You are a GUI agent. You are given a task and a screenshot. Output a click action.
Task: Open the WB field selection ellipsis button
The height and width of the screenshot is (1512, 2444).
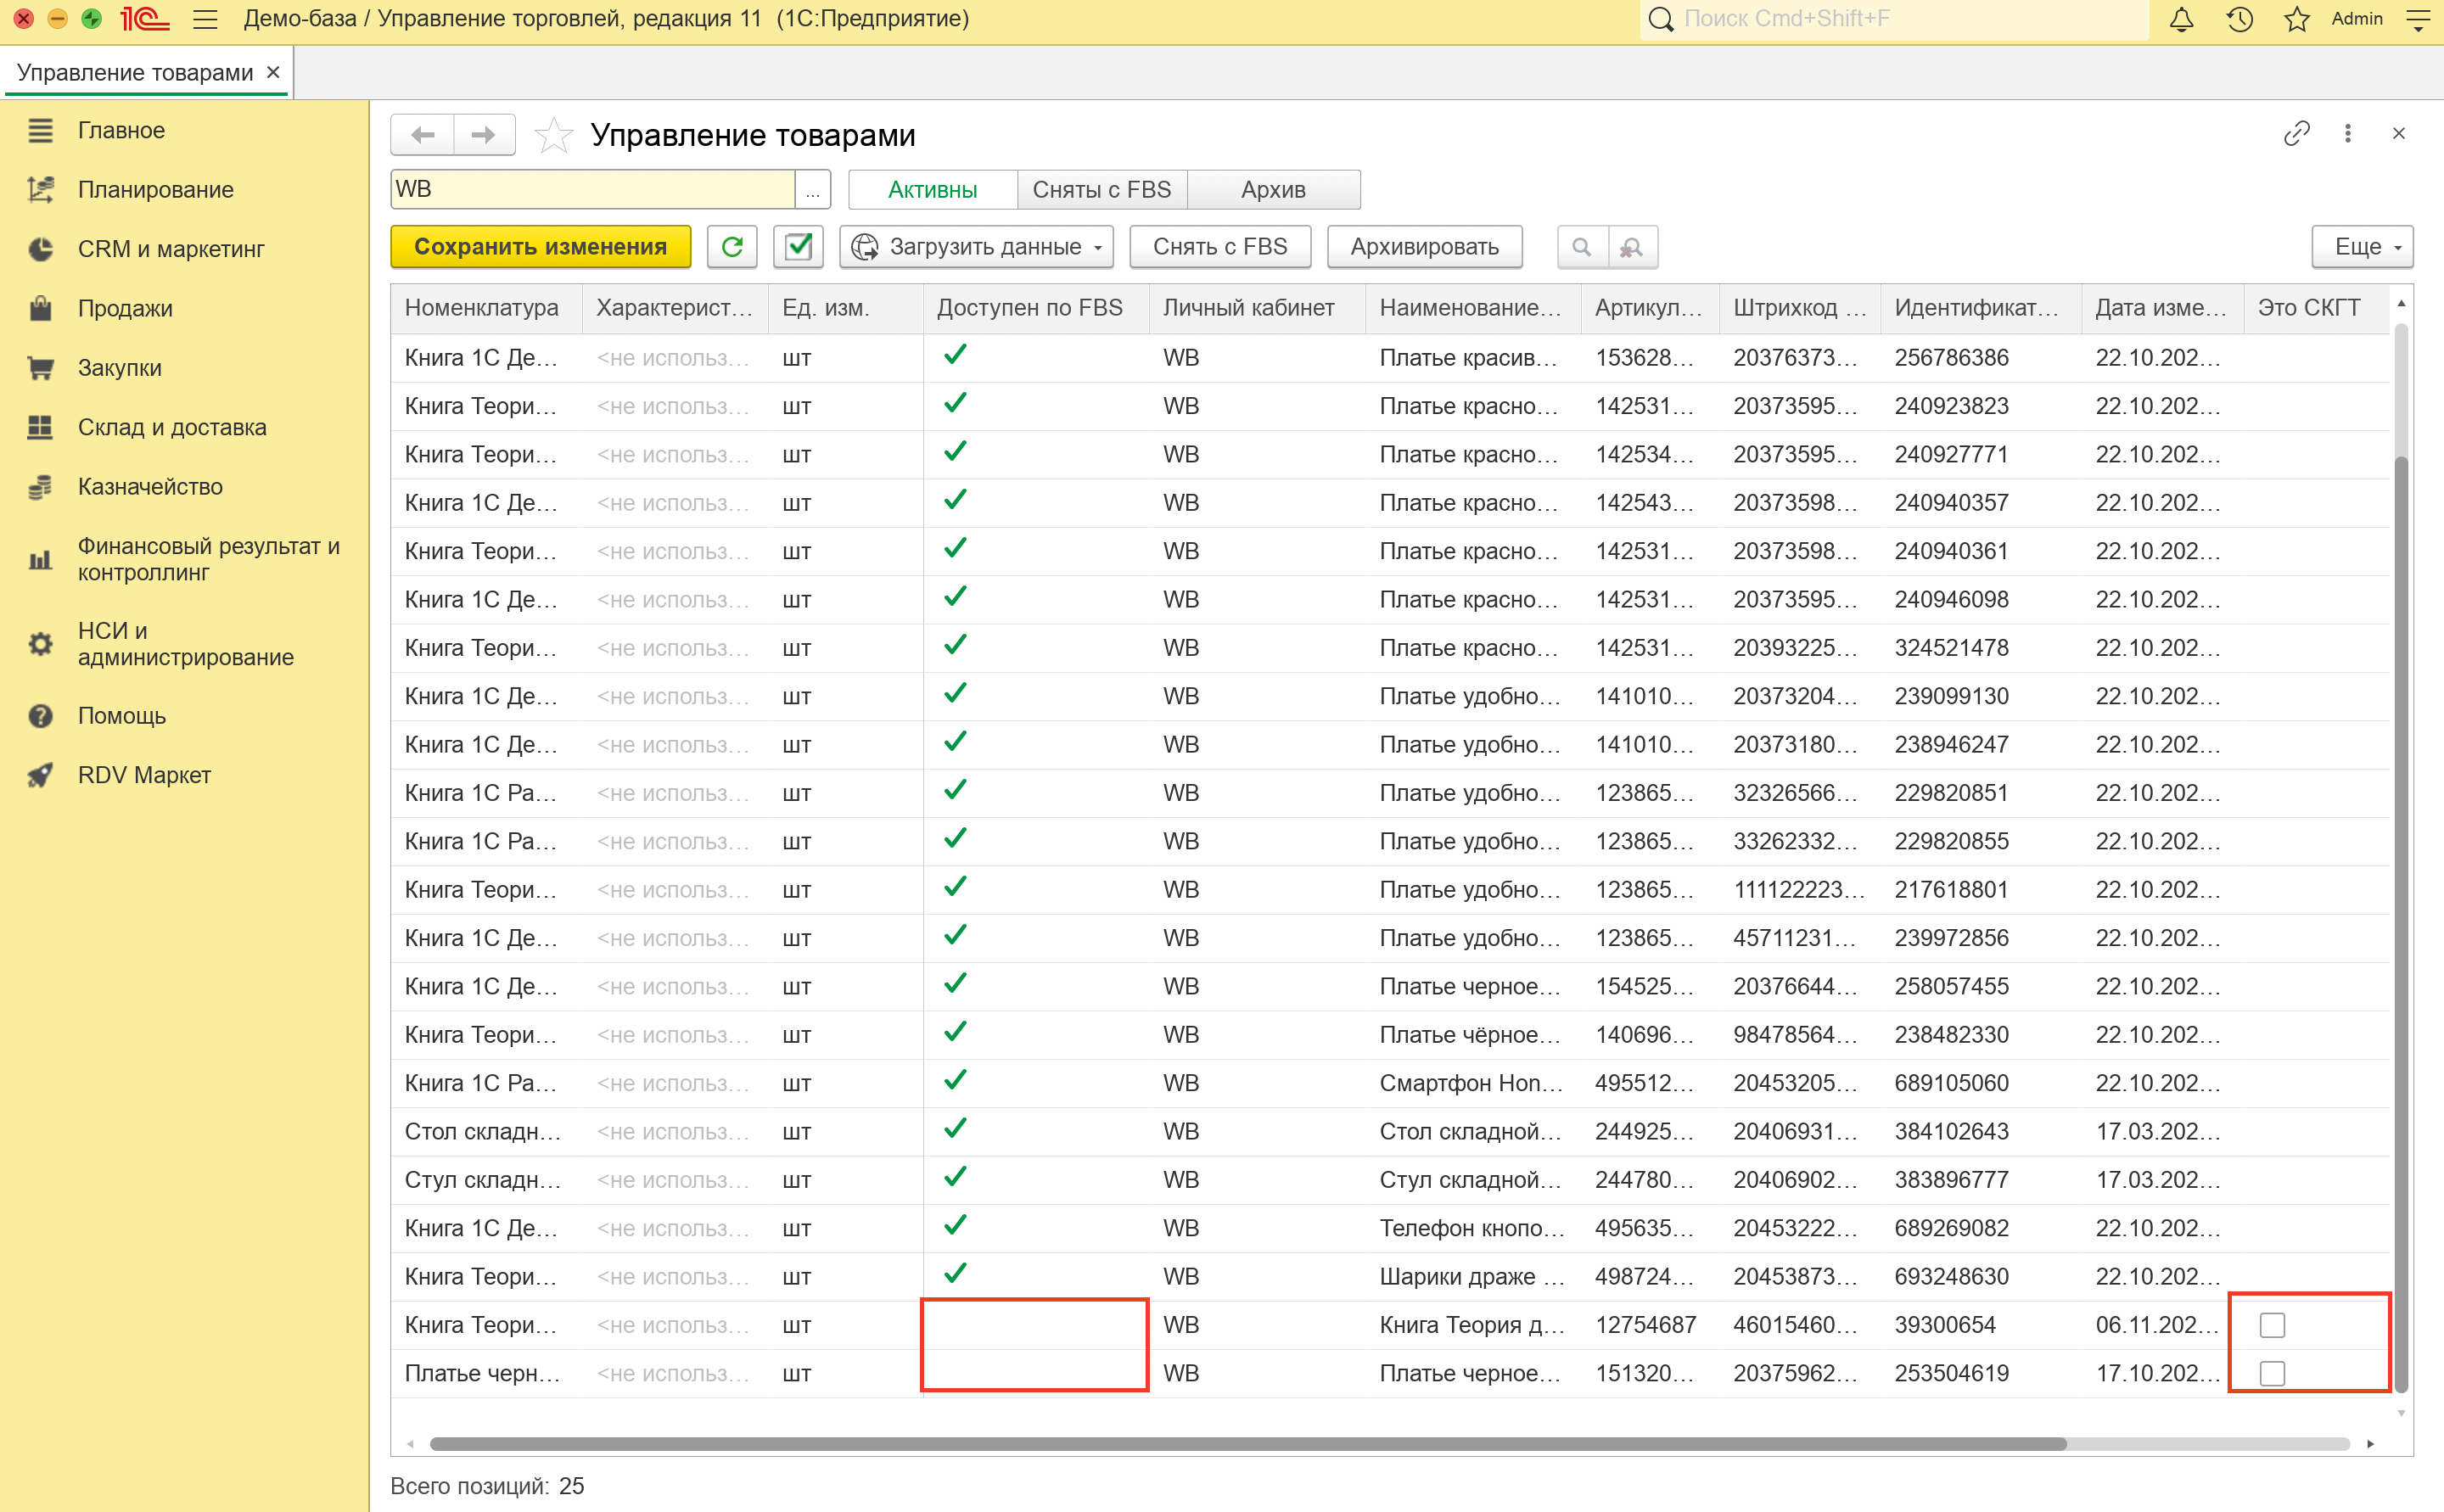(x=812, y=190)
